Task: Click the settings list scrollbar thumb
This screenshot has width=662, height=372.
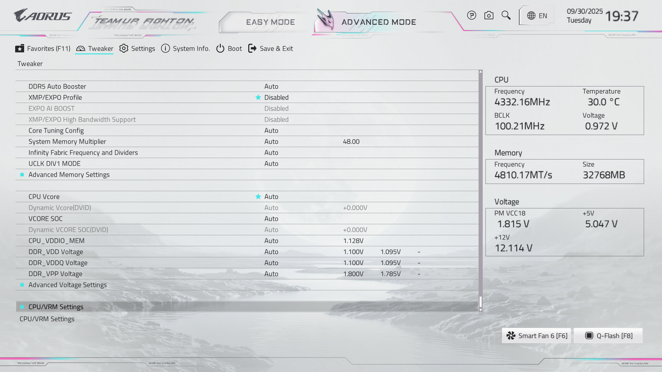Action: click(x=480, y=302)
